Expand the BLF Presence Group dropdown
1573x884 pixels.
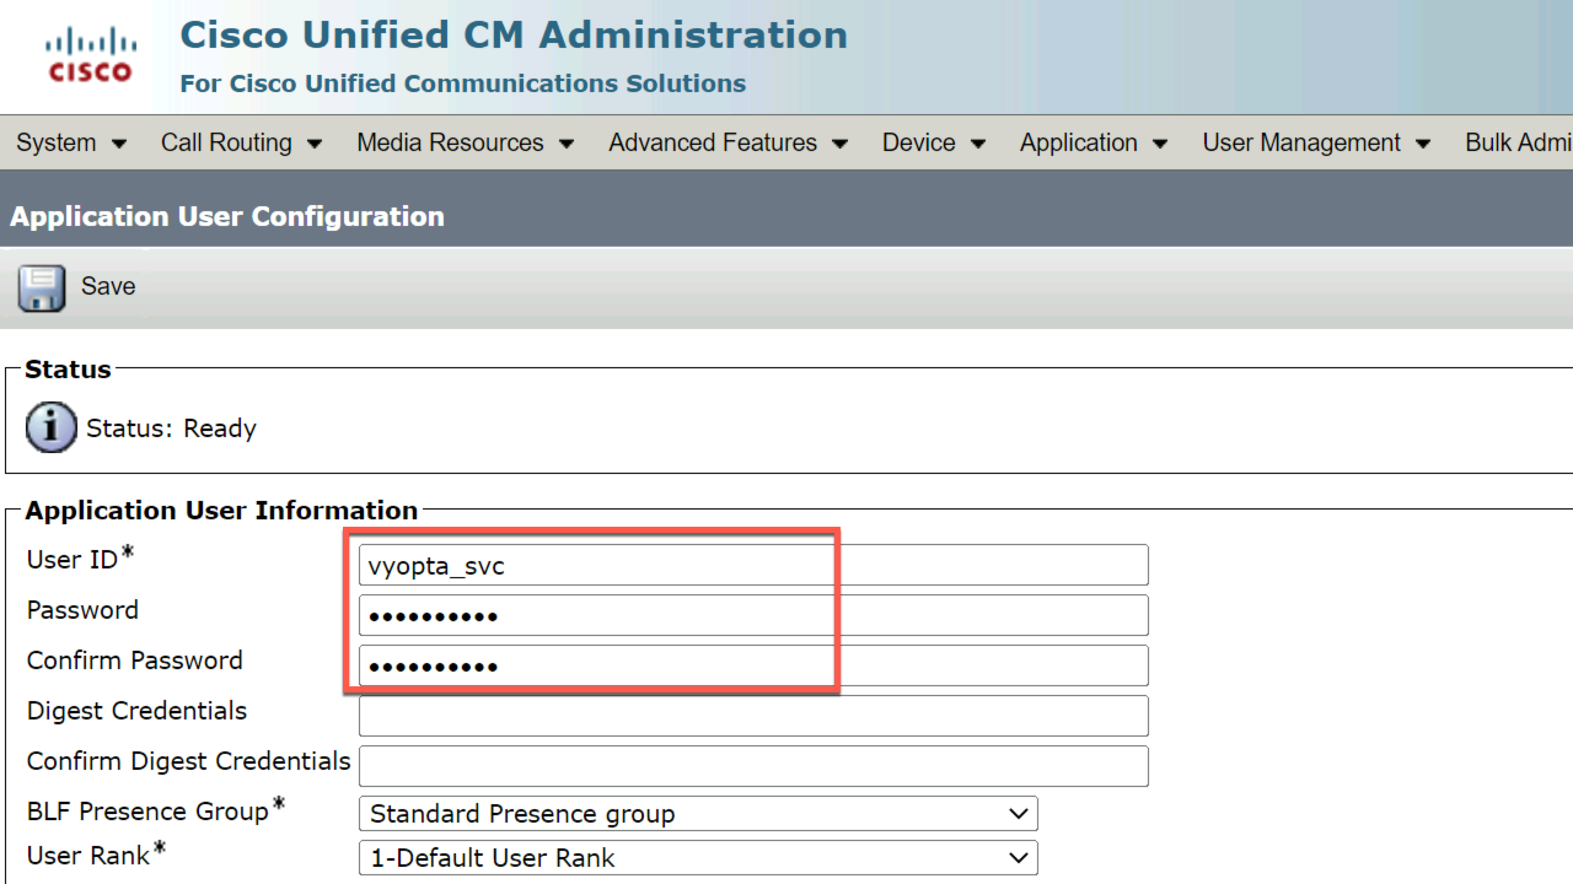(x=698, y=813)
